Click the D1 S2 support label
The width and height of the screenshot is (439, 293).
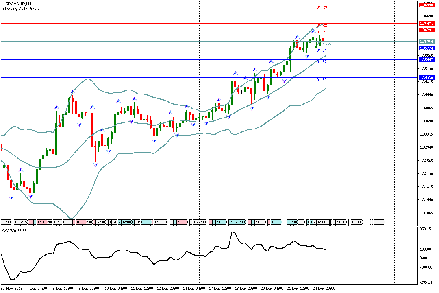pyautogui.click(x=322, y=62)
